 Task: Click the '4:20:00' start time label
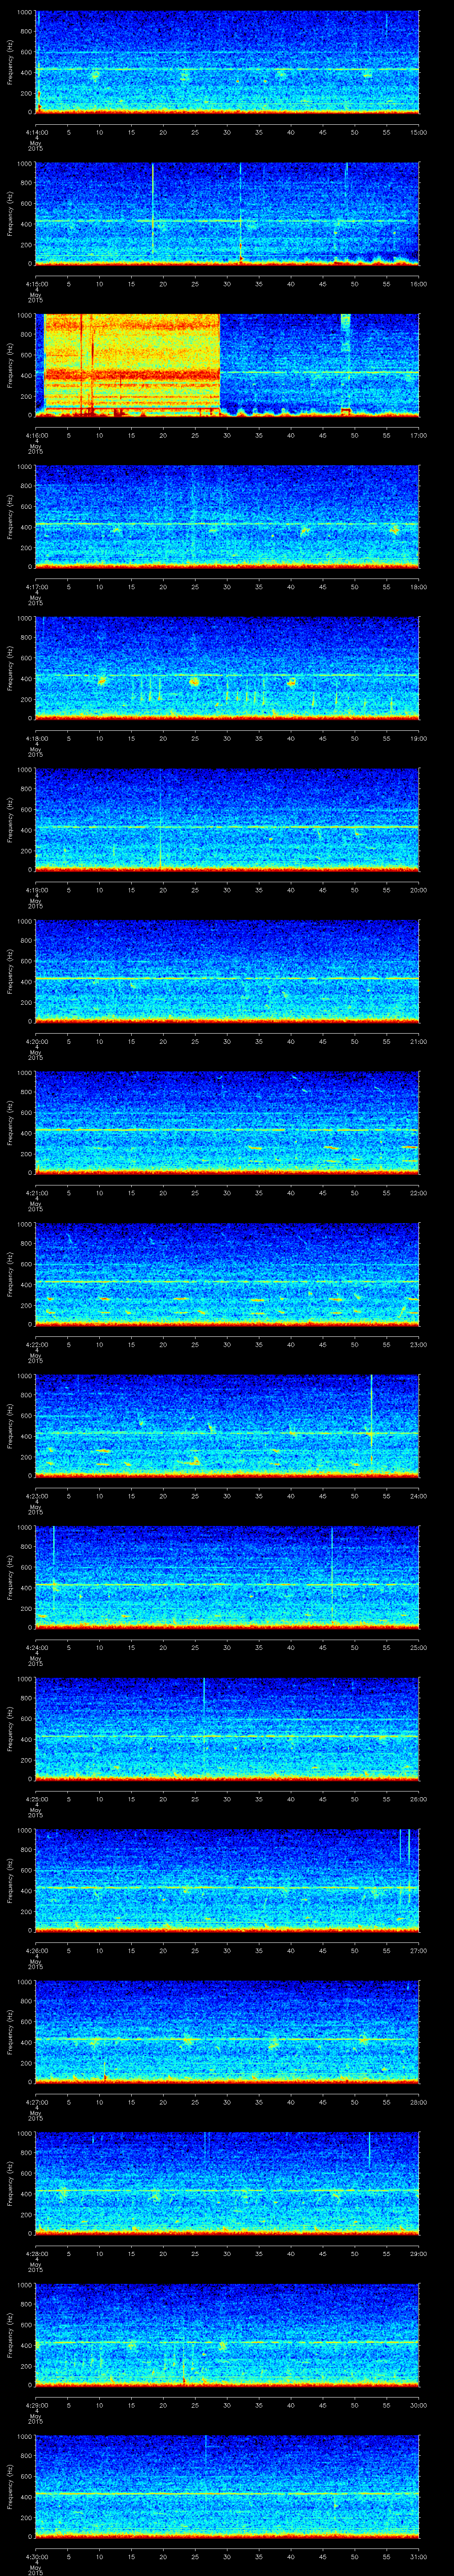click(x=36, y=1041)
